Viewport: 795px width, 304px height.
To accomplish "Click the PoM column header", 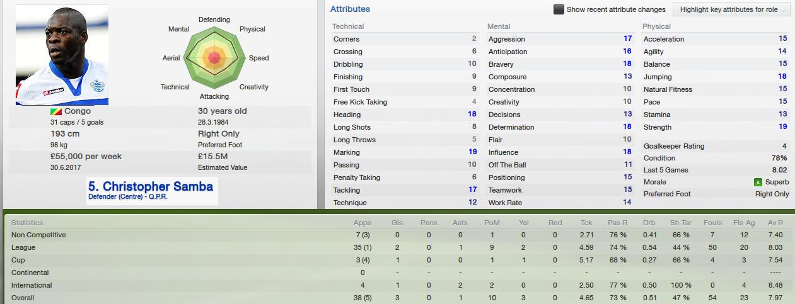I will tap(492, 223).
